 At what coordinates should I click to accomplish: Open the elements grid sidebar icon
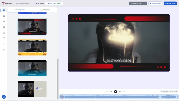[4, 27]
